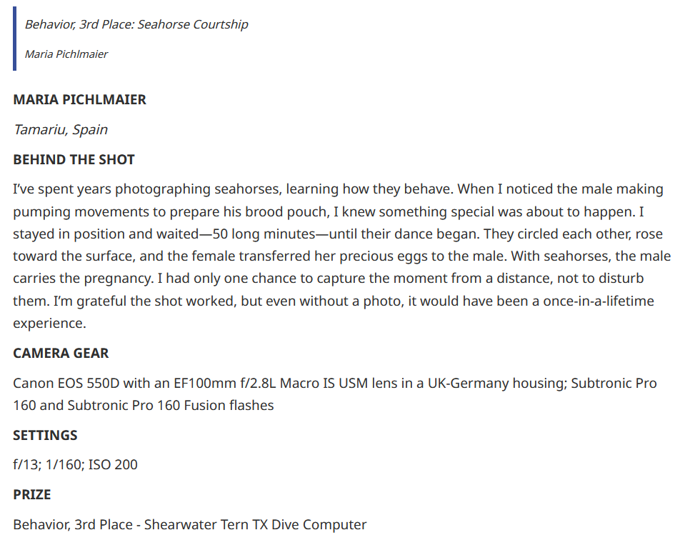685x545 pixels.
Task: Click the 'CAMERA GEAR' heading
Action: click(61, 354)
